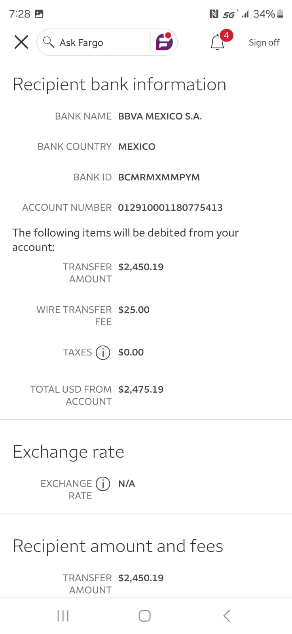Select the account number 012910001180775413
Screen dimensions: 292x634
point(170,208)
